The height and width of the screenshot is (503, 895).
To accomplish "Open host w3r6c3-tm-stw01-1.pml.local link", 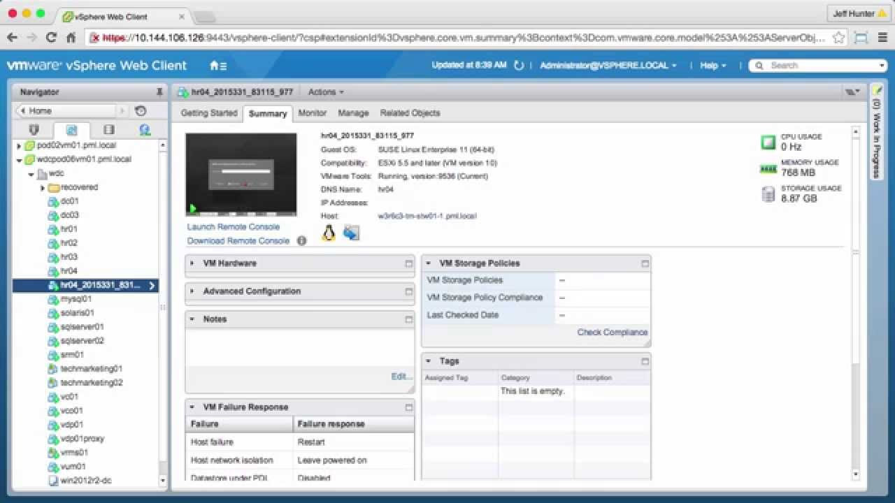I will pos(427,217).
